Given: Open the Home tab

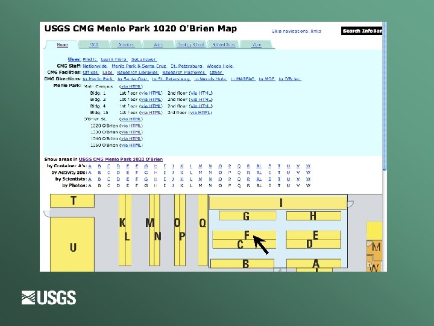Looking at the screenshot, I should click(x=63, y=45).
